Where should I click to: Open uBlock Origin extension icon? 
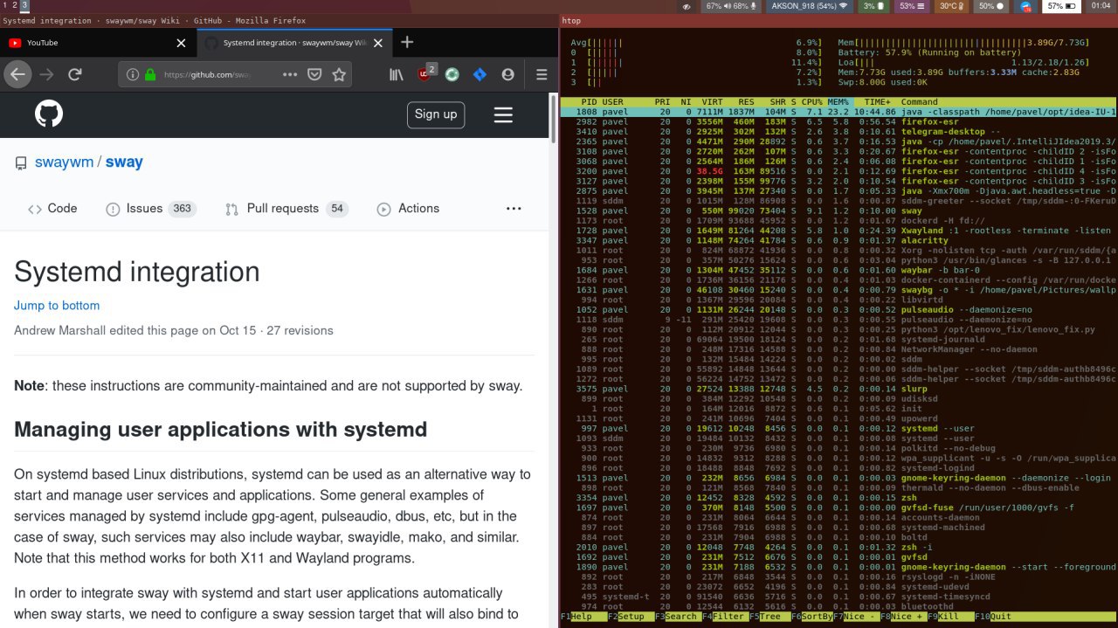tap(424, 74)
